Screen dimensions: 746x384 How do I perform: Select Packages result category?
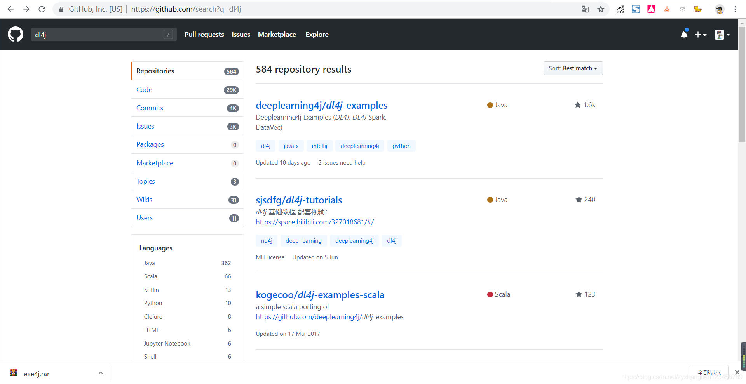pos(188,144)
